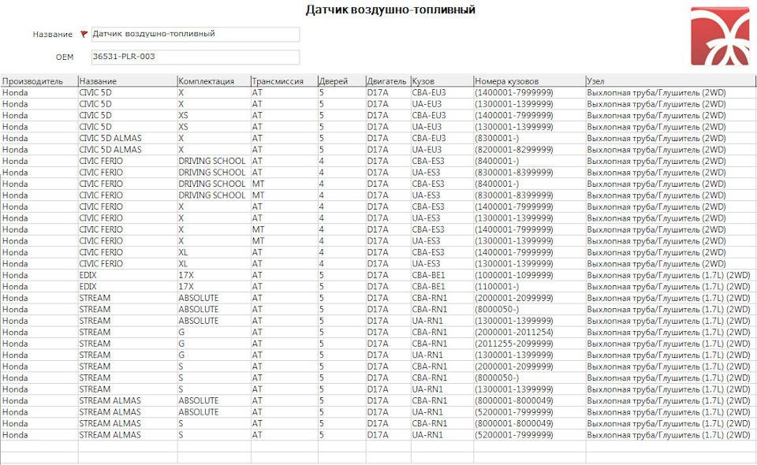Click the Название table column header
Viewport: 757px width, 465px height.
[128, 81]
